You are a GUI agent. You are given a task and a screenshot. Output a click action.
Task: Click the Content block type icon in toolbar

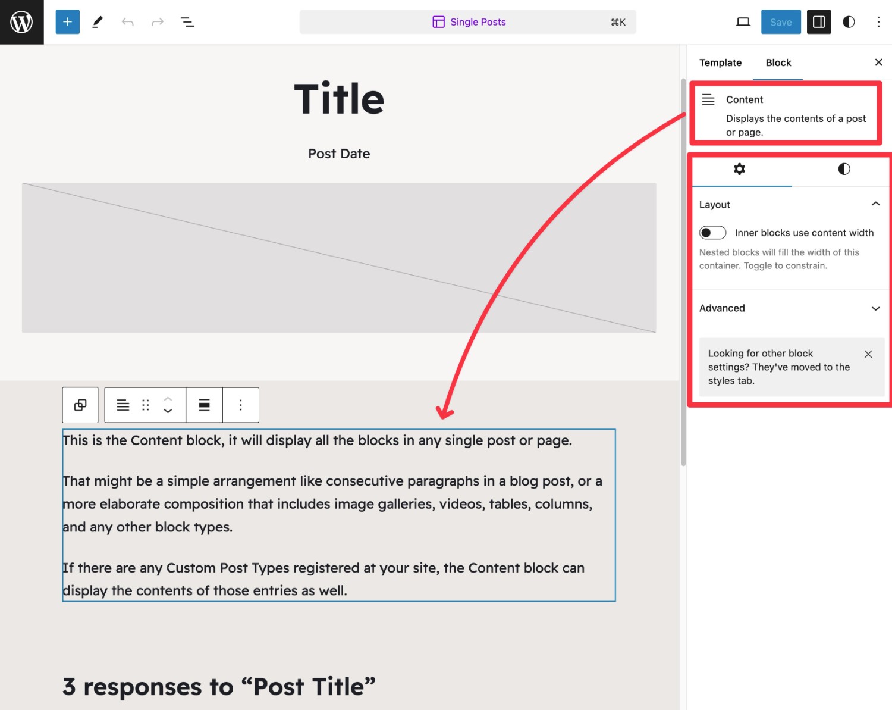point(123,405)
